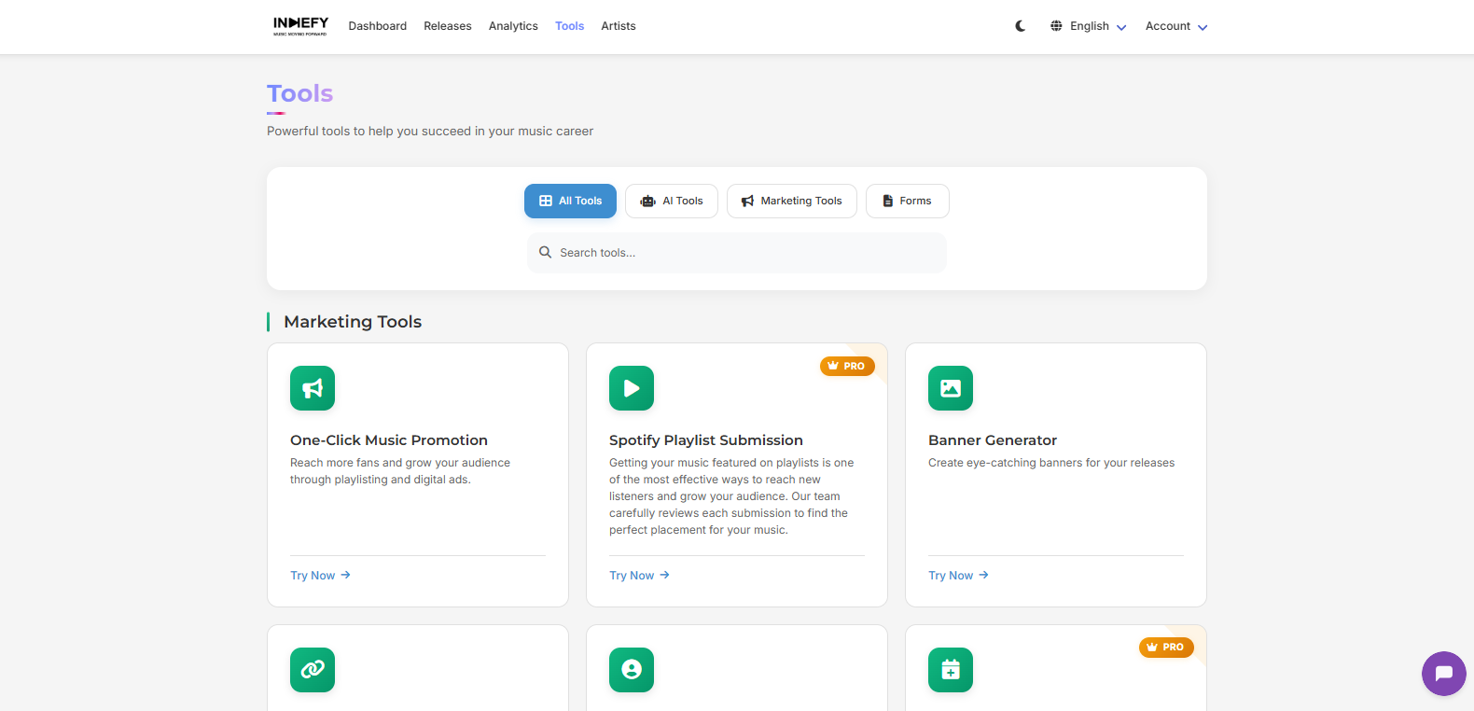Click Try Now under One-Click Music Promotion

click(x=320, y=576)
